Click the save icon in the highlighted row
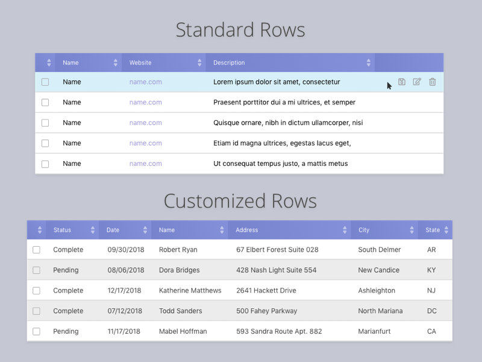The height and width of the screenshot is (362, 482). (x=402, y=82)
